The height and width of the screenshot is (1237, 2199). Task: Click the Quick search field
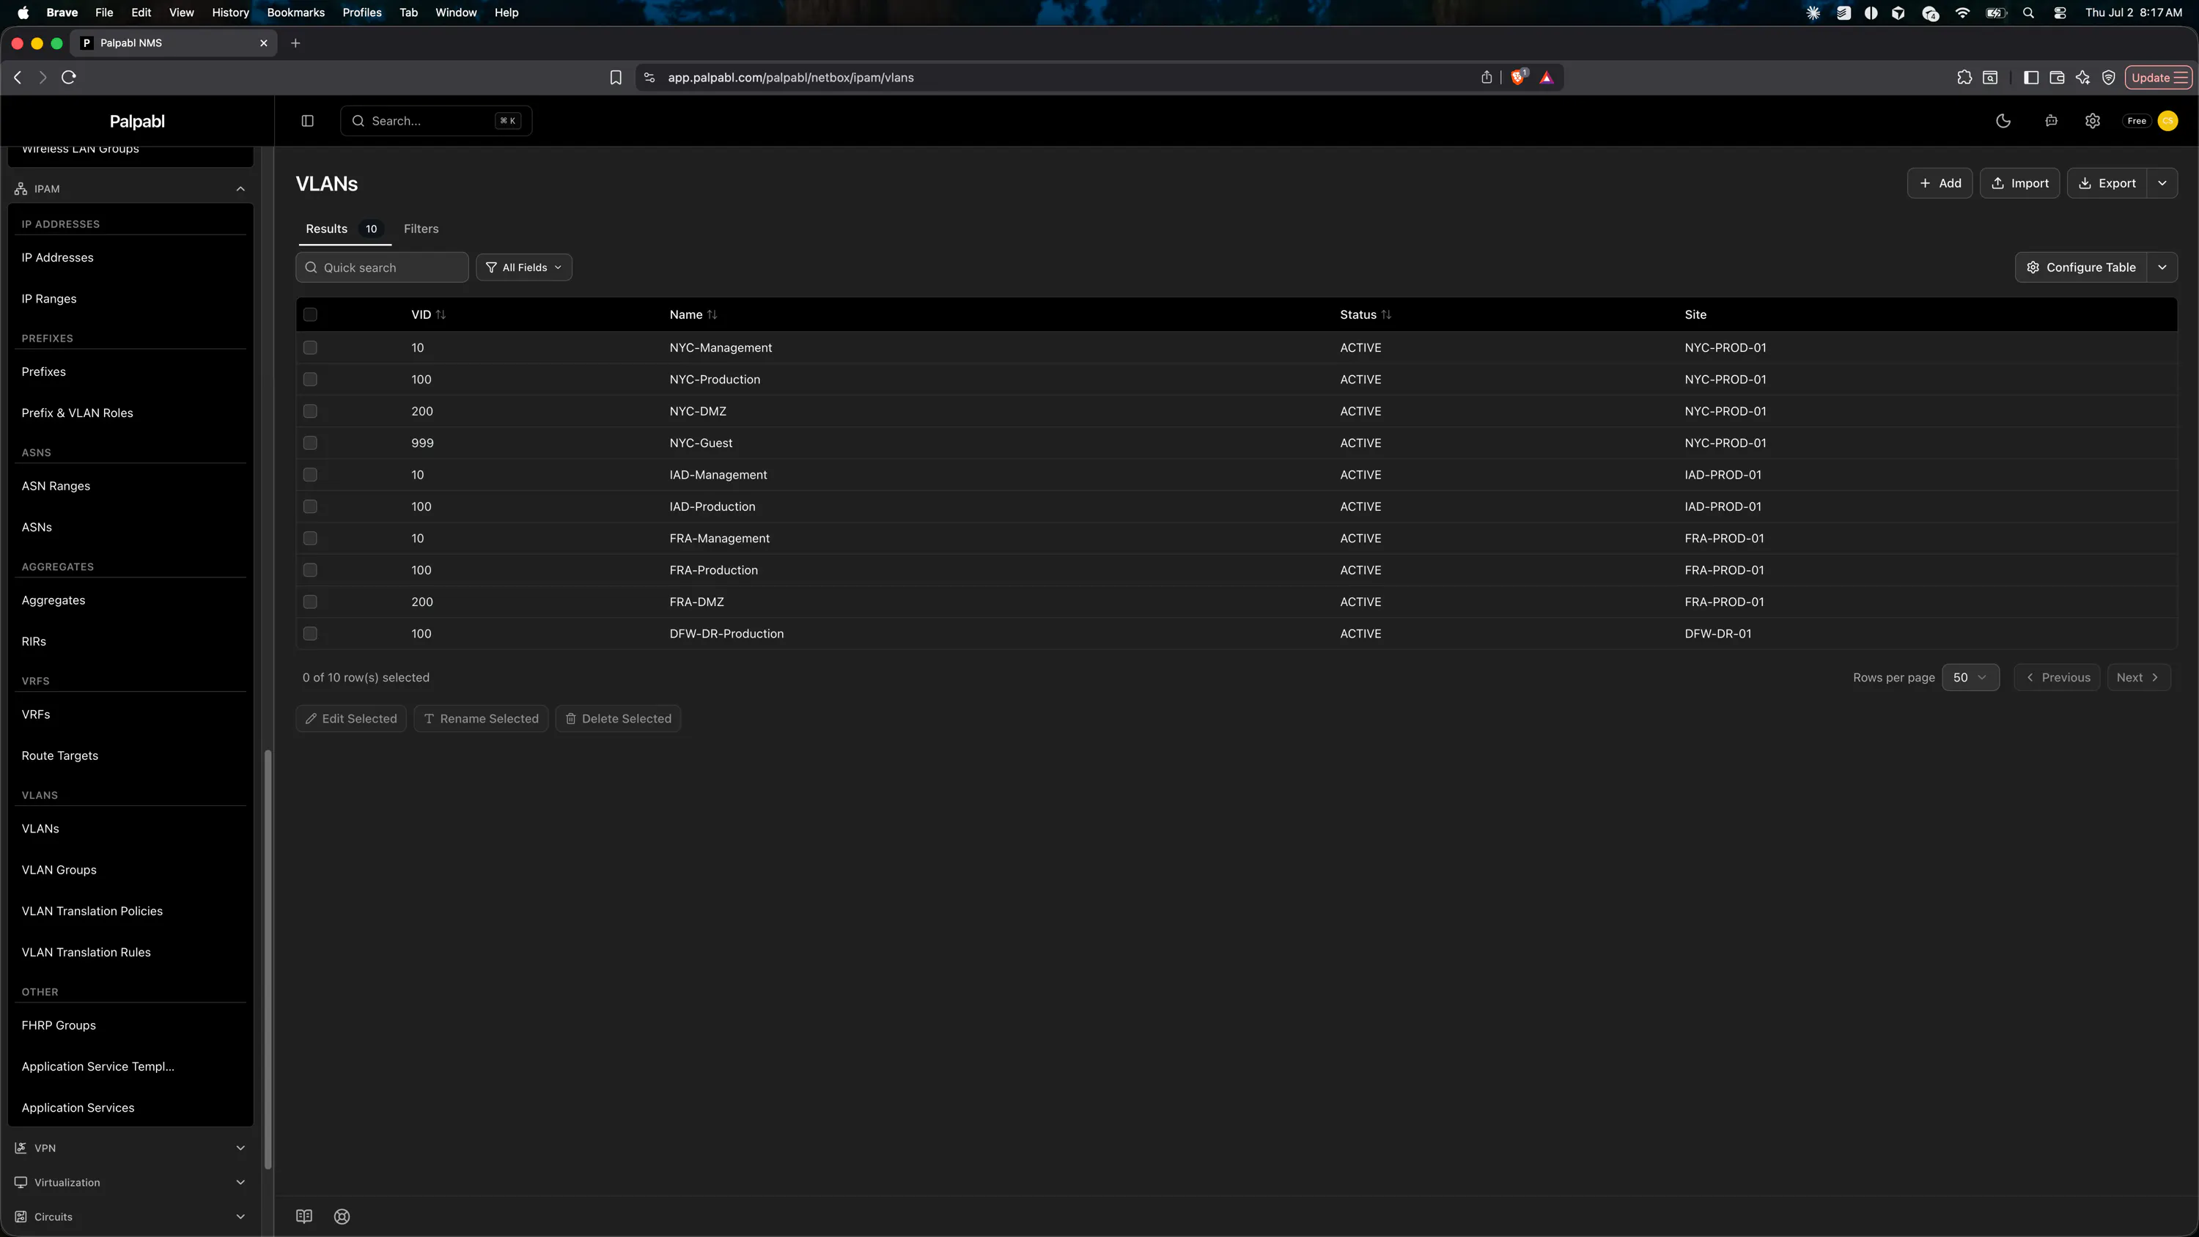[382, 267]
